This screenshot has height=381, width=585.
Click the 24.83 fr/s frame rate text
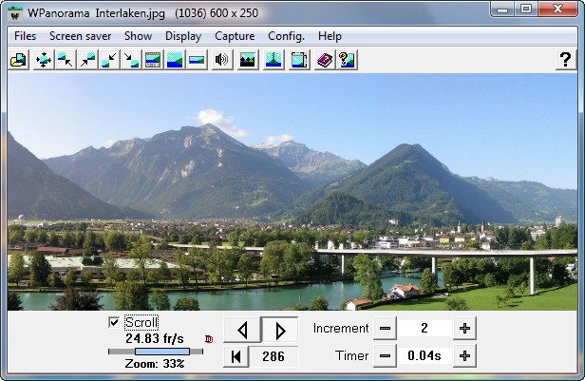tap(155, 338)
